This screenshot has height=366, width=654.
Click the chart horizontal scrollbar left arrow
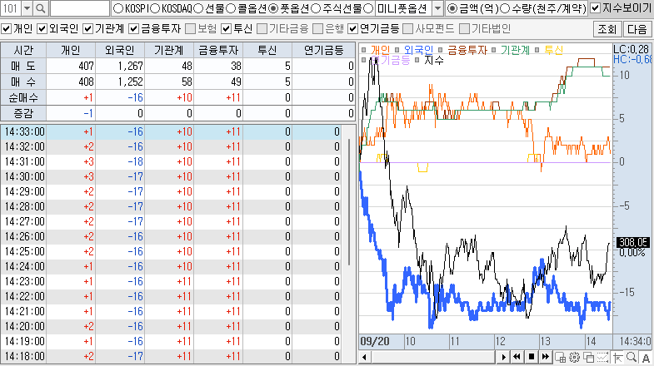pos(365,358)
